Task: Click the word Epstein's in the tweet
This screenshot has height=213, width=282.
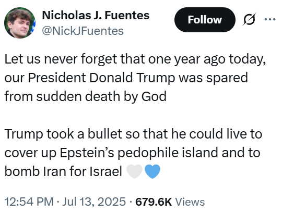Action: [87, 153]
